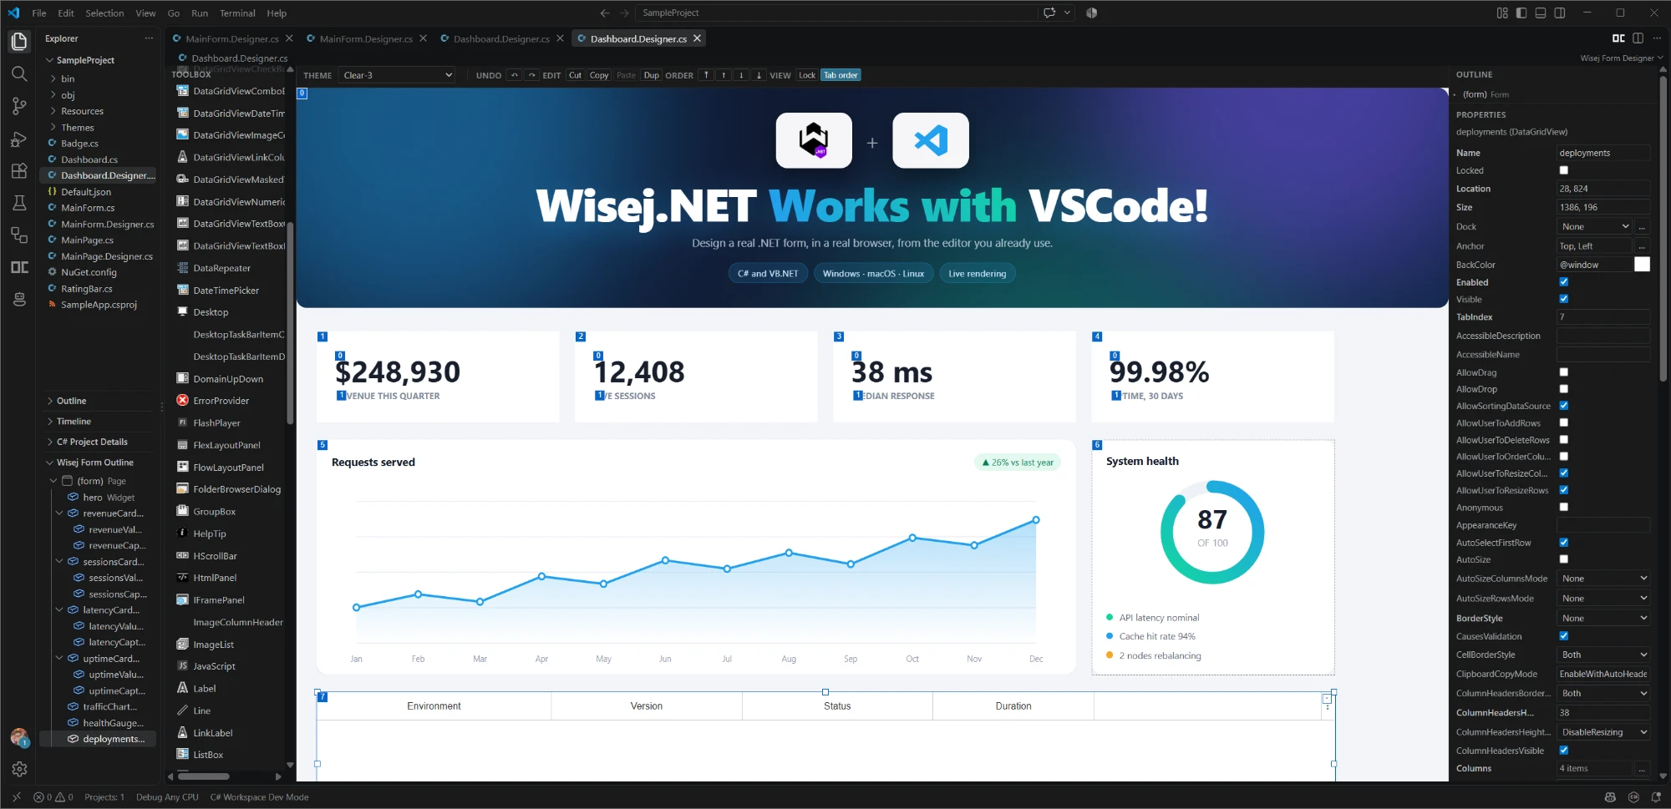Open the Testing flask view

pos(18,203)
